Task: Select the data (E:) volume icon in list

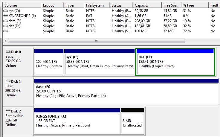Action: [x=6, y=21]
